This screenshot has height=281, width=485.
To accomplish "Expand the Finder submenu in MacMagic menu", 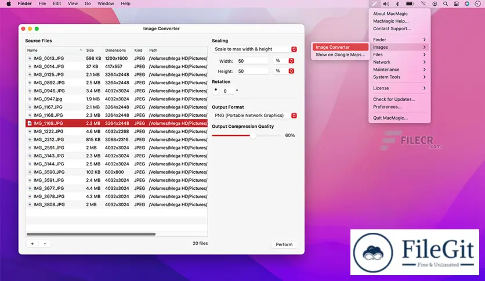I will pos(399,39).
